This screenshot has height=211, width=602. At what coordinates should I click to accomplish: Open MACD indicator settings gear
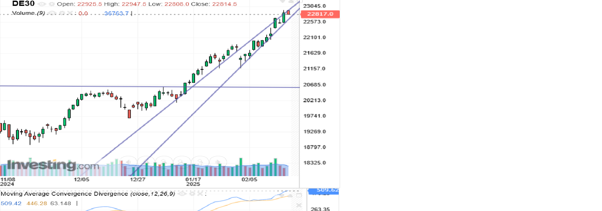point(192,194)
